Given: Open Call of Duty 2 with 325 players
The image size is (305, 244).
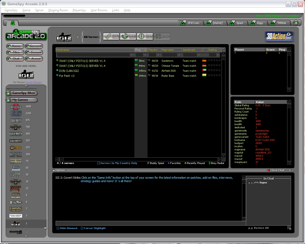Looking at the screenshot, I should pos(16,141).
